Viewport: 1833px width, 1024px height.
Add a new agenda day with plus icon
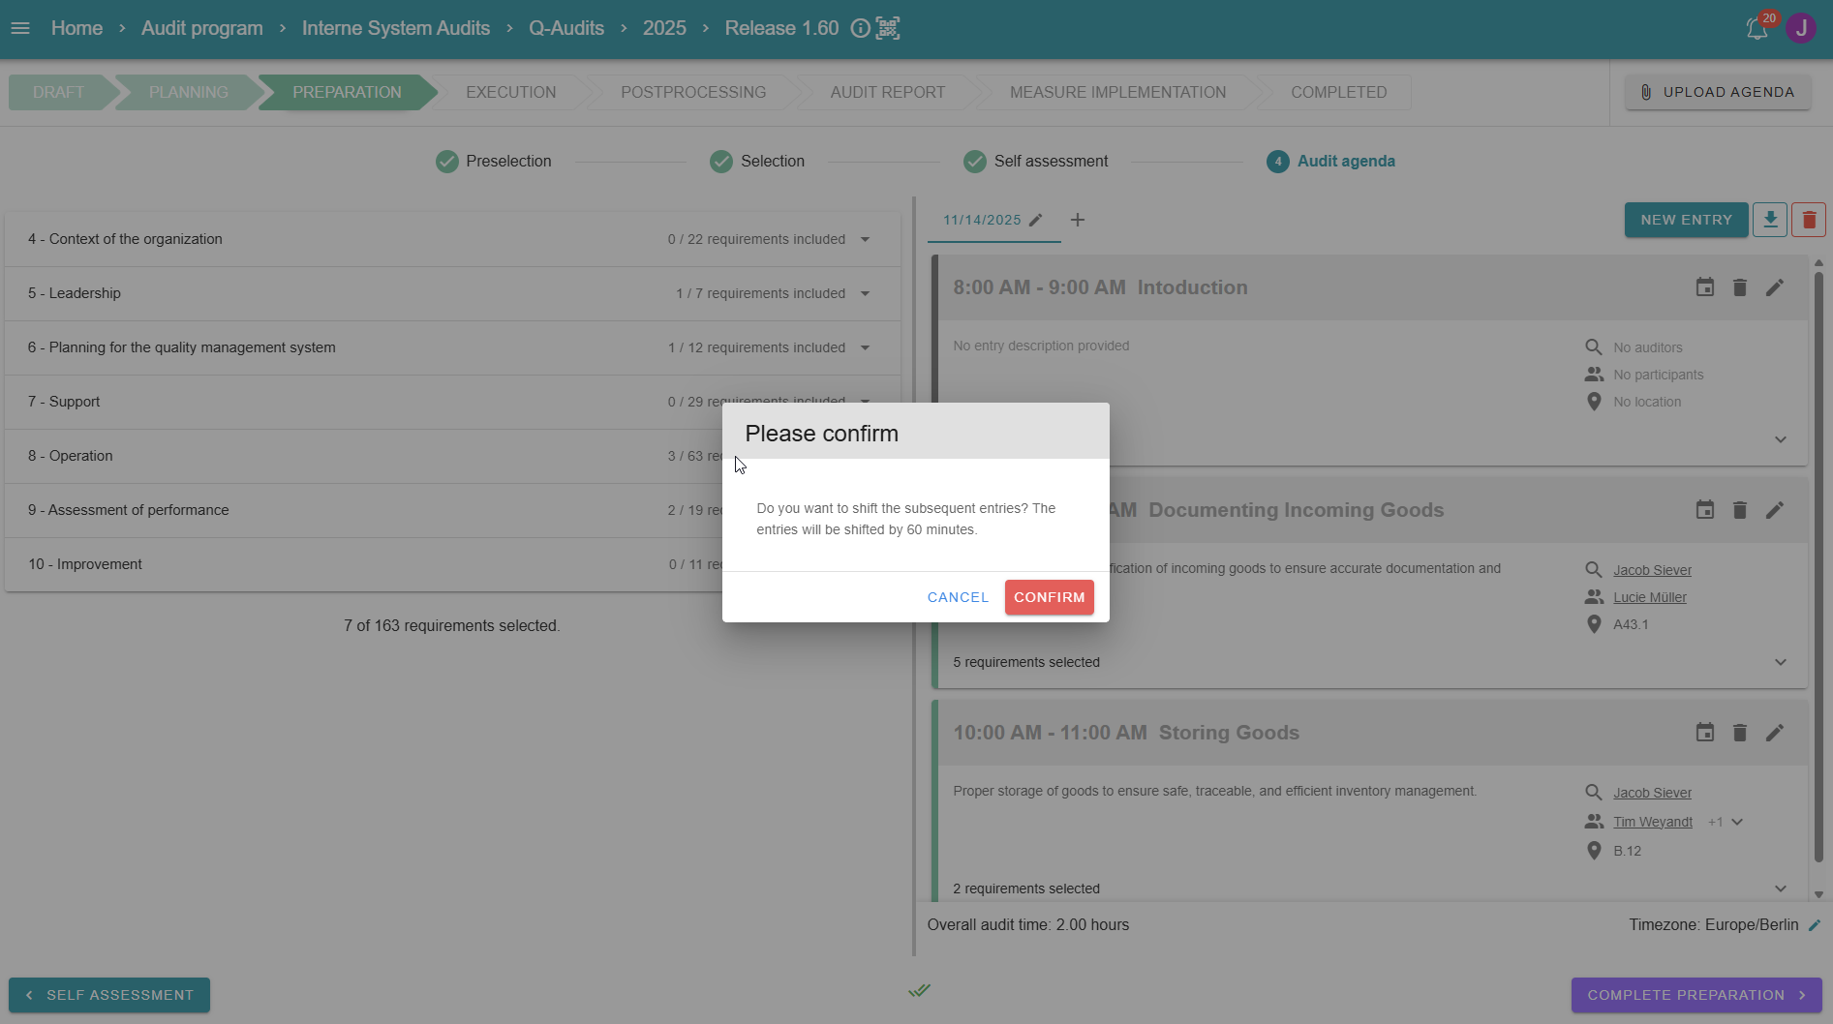[1077, 220]
